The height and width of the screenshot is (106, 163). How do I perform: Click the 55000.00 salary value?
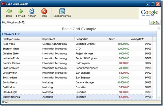click(124, 87)
